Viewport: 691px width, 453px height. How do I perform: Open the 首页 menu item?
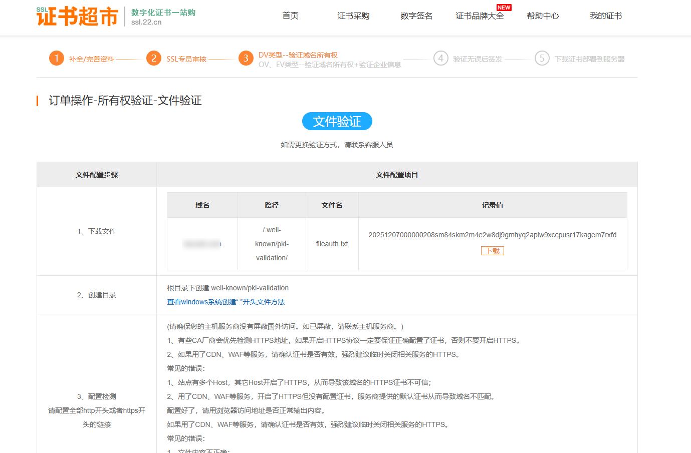290,16
